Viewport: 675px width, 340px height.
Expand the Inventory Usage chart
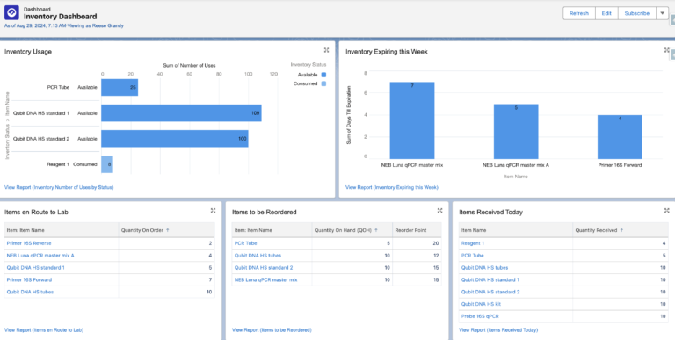(326, 50)
